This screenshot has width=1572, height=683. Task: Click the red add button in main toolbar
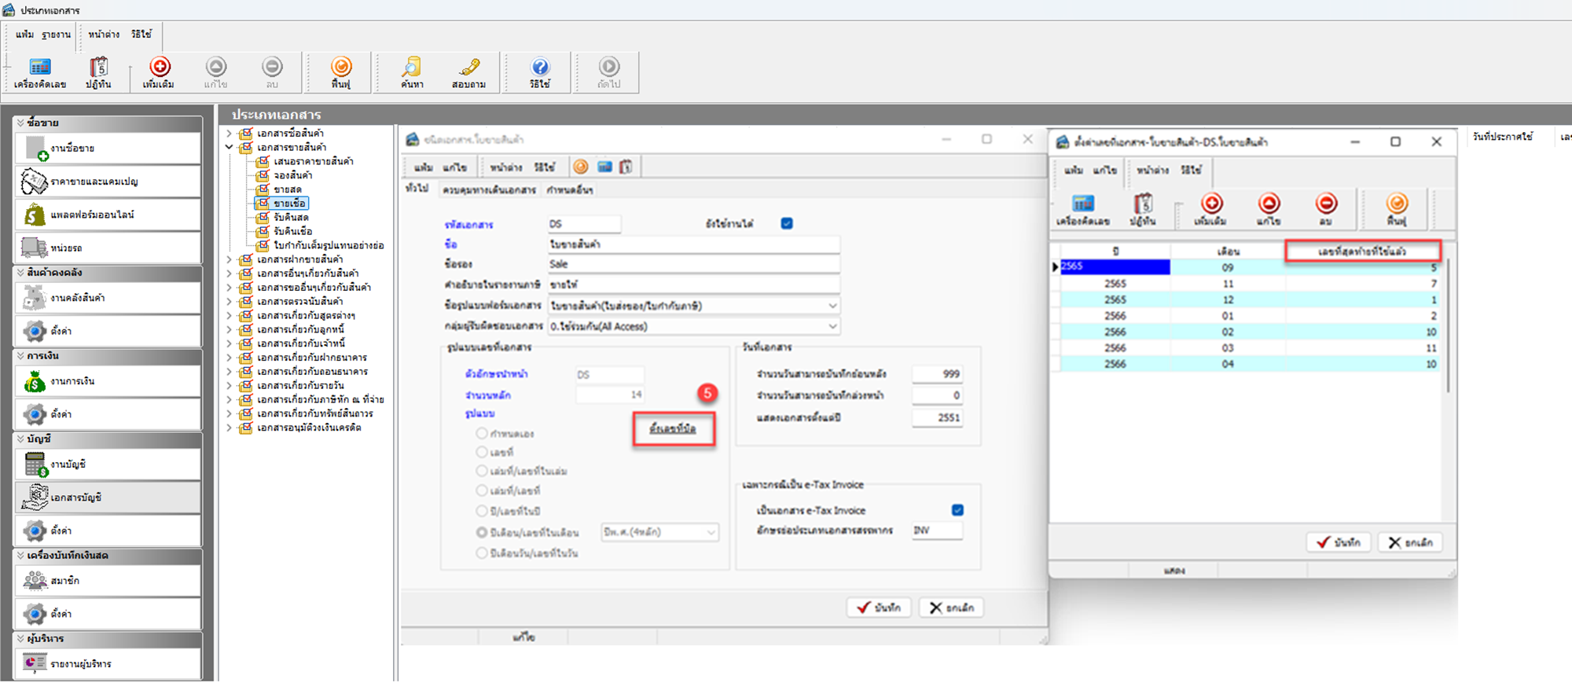pyautogui.click(x=160, y=68)
